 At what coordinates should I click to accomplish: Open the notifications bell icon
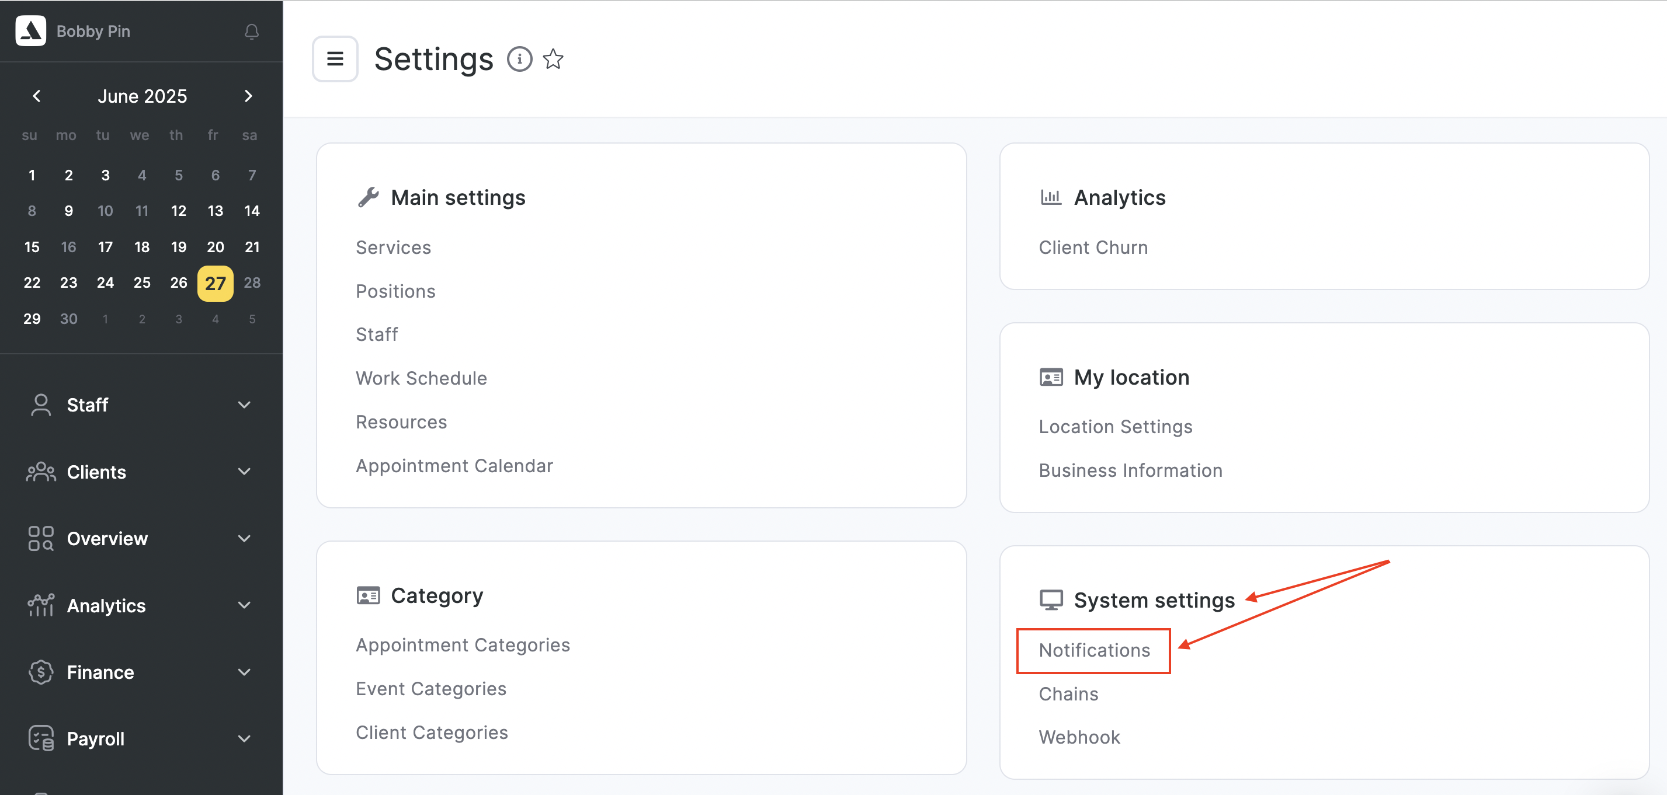pos(252,31)
